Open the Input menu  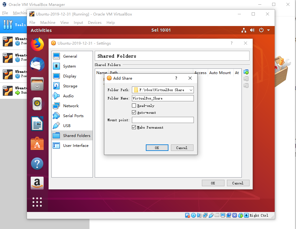[x=78, y=23]
